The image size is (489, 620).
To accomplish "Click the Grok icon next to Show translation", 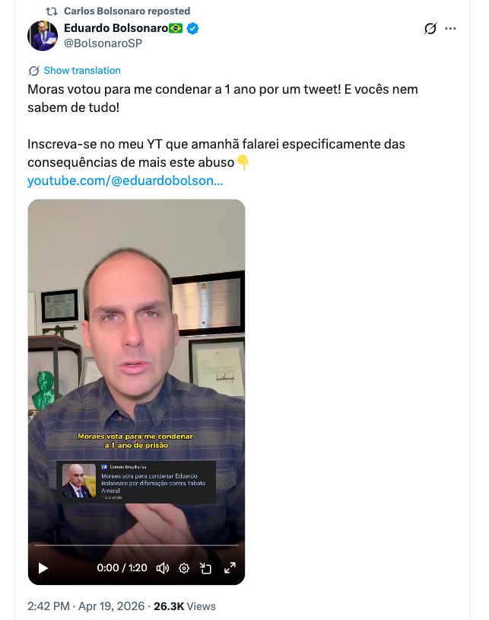I will 34,71.
